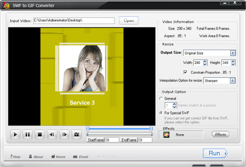Click the flower effects preview icon
The height and width of the screenshot is (167, 246).
point(166,135)
